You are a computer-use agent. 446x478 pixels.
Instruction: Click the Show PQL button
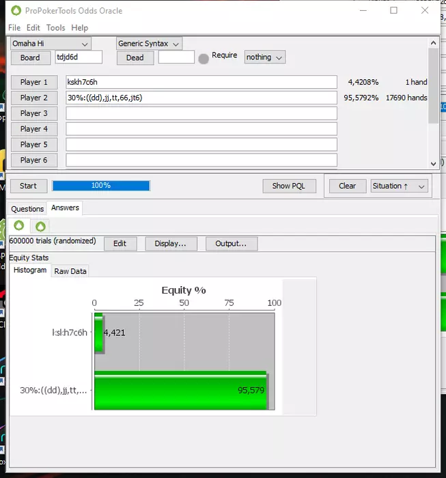coord(289,186)
